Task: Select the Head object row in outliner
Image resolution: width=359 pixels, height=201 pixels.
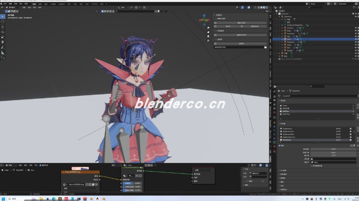Action: pyautogui.click(x=315, y=39)
